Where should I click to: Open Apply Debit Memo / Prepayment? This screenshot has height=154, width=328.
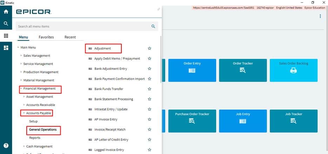(x=117, y=59)
